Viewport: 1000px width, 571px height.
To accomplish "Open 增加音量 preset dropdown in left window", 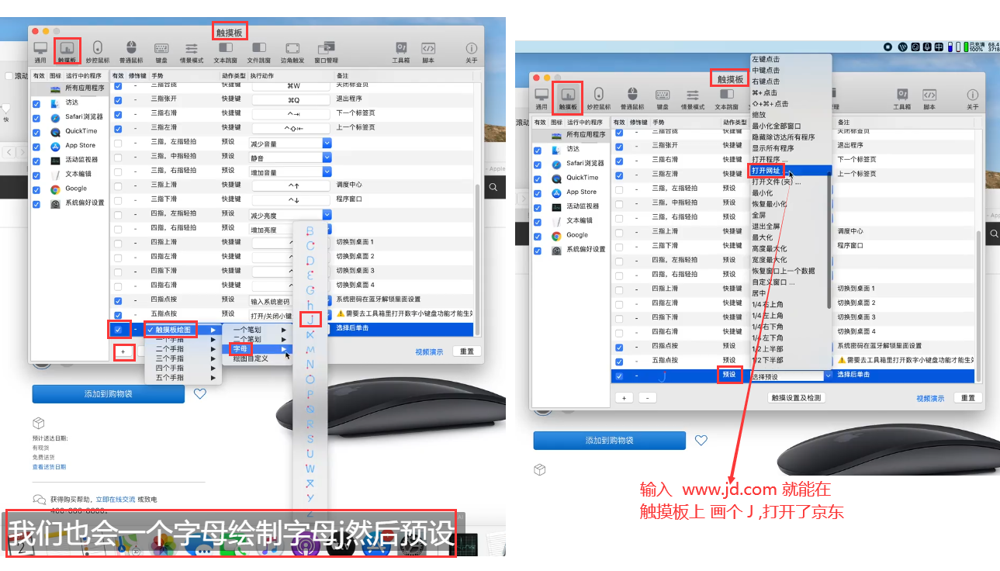I will click(x=327, y=172).
